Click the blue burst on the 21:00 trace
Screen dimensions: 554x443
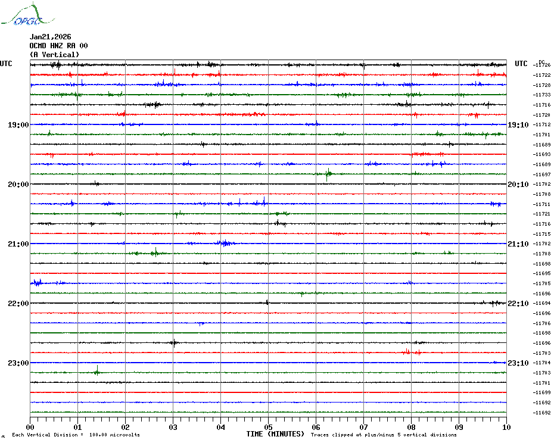225,243
